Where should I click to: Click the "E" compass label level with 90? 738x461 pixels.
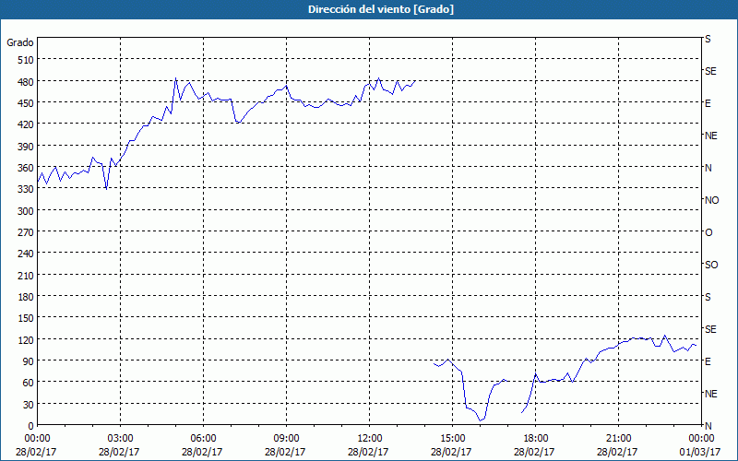[x=708, y=361]
